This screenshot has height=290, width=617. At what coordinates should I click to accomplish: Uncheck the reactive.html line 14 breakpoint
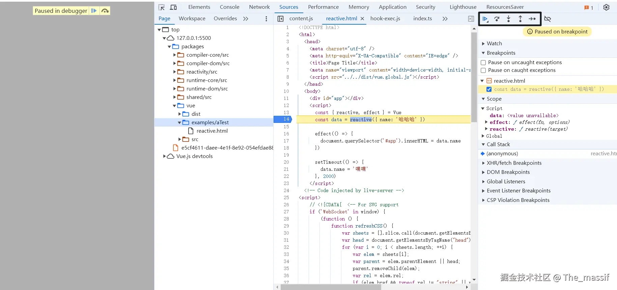489,89
